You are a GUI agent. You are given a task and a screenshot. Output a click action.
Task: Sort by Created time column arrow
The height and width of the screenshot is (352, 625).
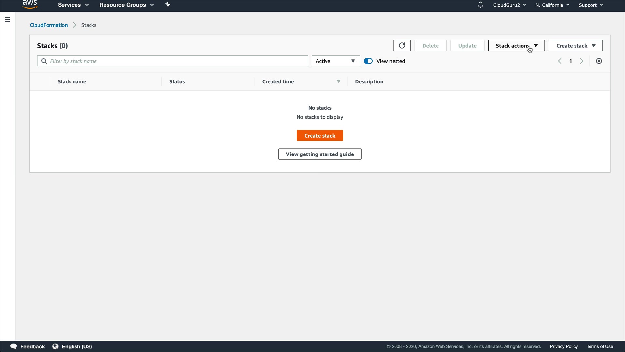point(338,81)
